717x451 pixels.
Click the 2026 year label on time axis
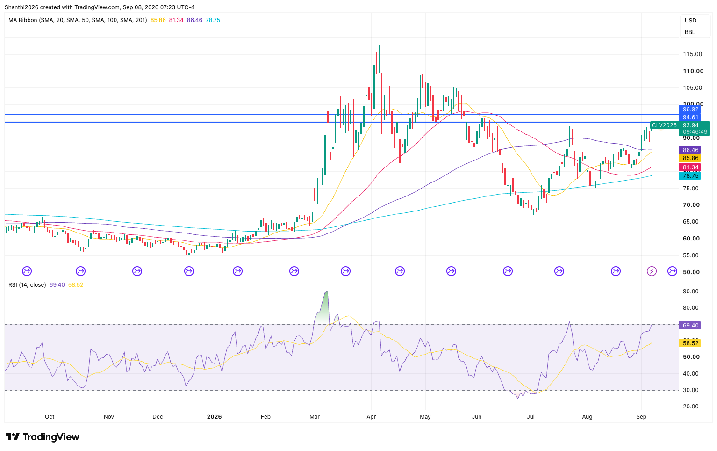coord(214,416)
